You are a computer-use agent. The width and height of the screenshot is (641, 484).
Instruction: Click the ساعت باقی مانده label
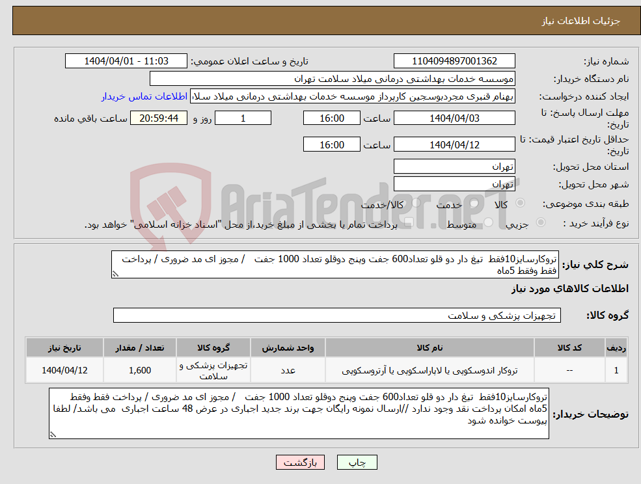pyautogui.click(x=90, y=118)
